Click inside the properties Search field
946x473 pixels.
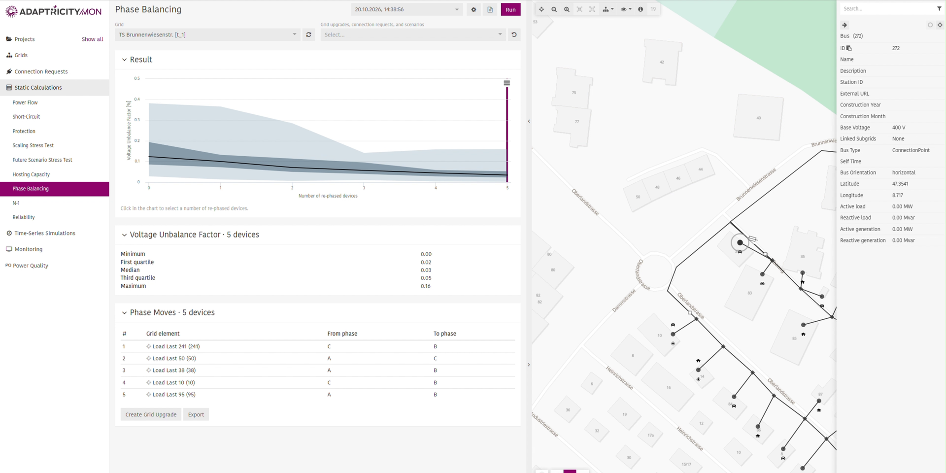(x=887, y=8)
